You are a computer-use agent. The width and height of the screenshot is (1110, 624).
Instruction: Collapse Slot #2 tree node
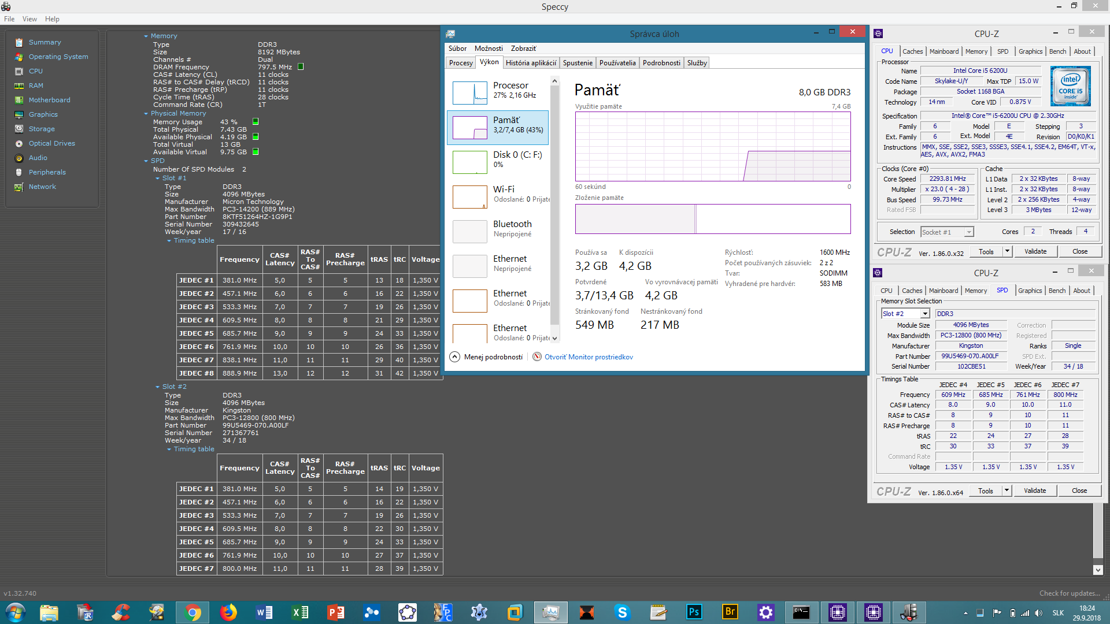(158, 387)
